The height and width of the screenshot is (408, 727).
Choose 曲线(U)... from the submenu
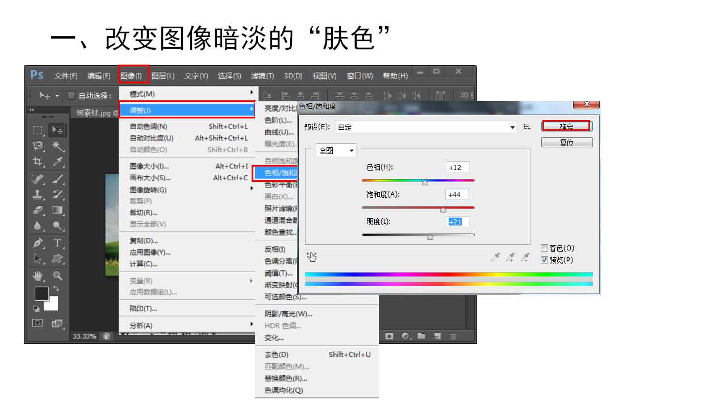pyautogui.click(x=279, y=132)
